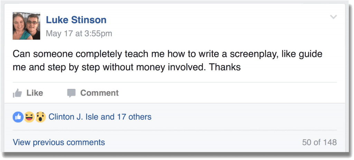Image resolution: width=354 pixels, height=160 pixels.
Task: Expand View previous comments
Action: coord(59,142)
